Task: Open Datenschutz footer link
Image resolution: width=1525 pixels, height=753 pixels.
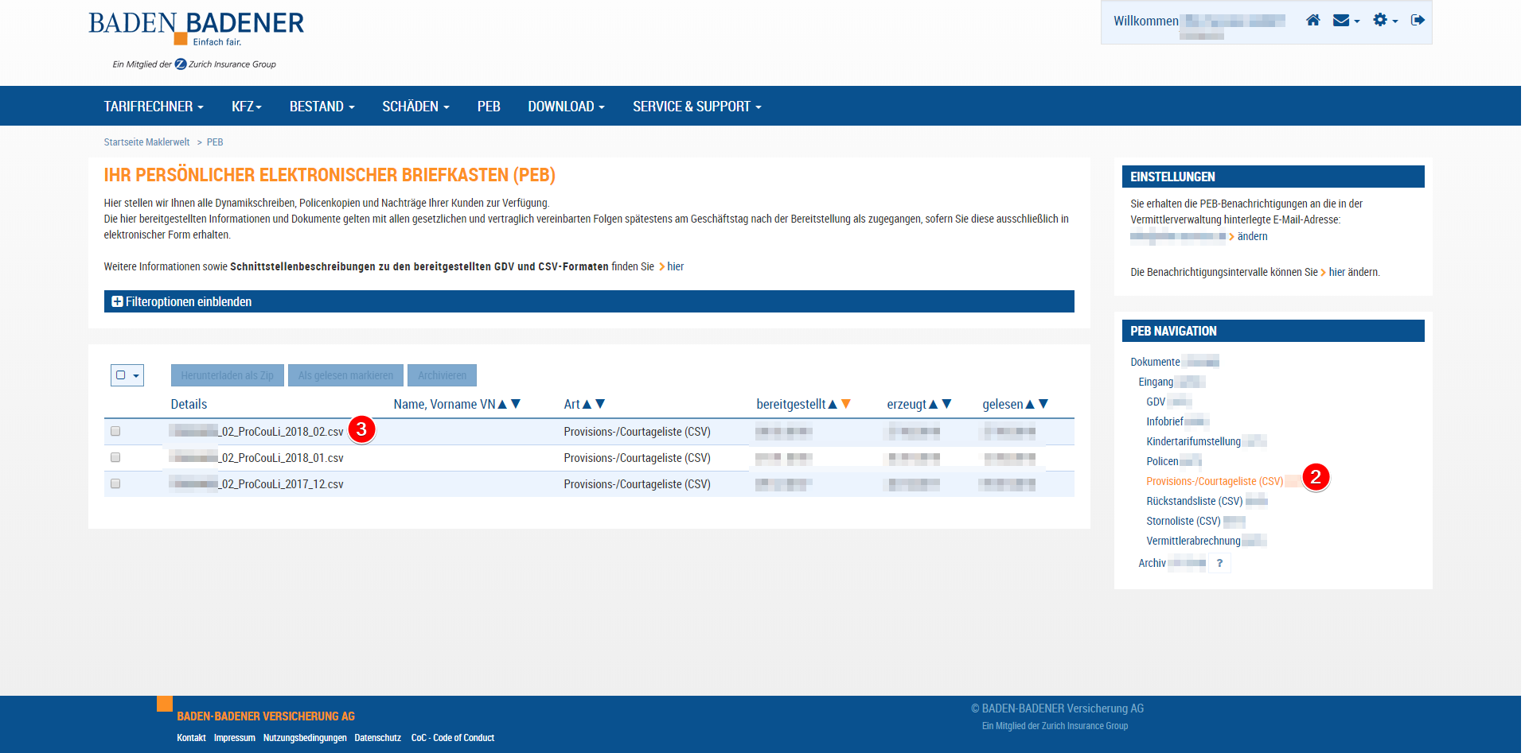Action: (377, 738)
